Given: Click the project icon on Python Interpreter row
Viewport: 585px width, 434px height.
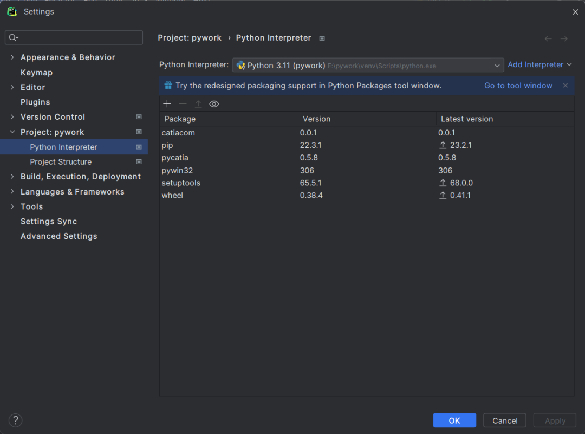Looking at the screenshot, I should (x=139, y=147).
